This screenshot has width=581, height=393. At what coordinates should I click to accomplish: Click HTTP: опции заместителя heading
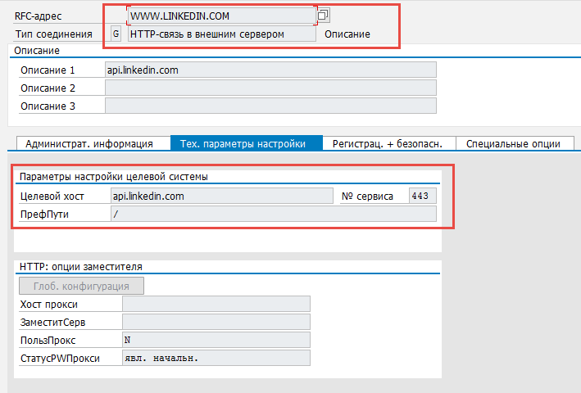(x=81, y=267)
